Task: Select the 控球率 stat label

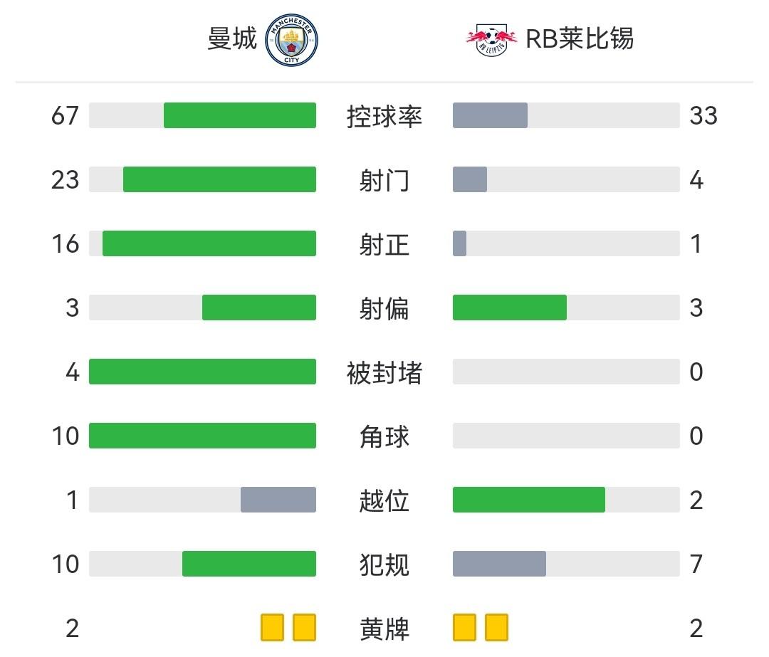Action: click(384, 116)
